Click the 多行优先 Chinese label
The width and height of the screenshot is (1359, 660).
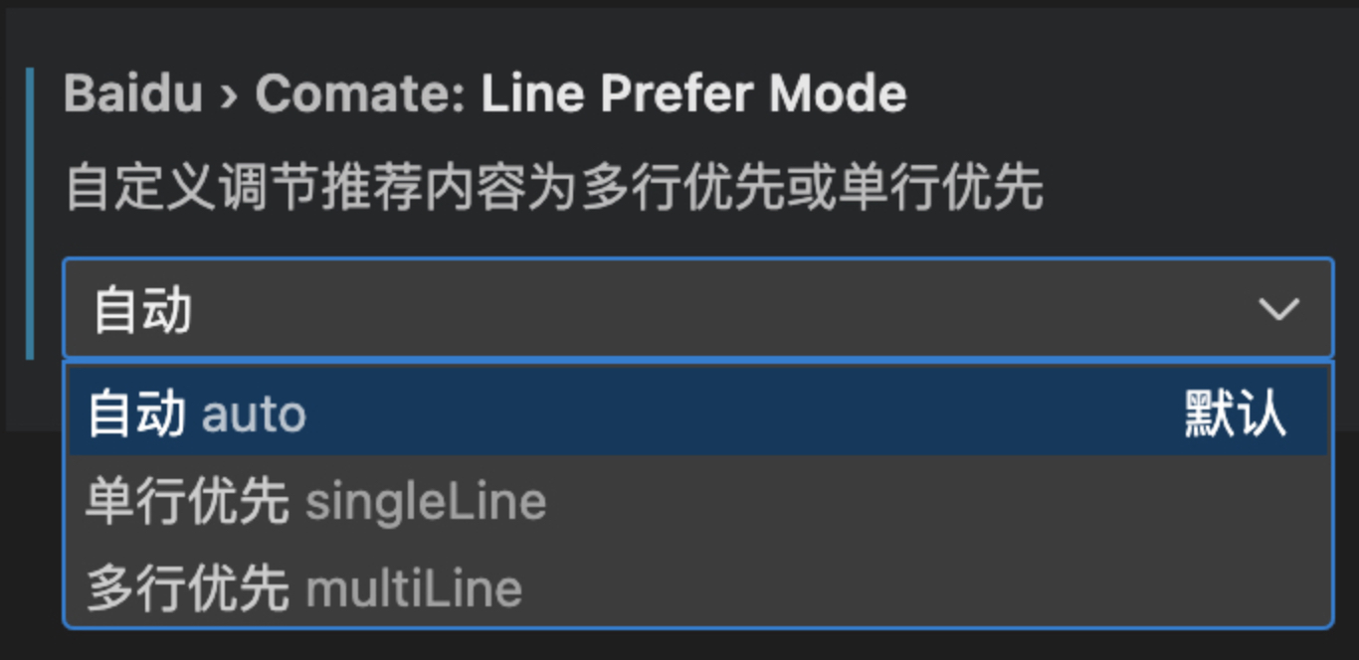pyautogui.click(x=187, y=588)
